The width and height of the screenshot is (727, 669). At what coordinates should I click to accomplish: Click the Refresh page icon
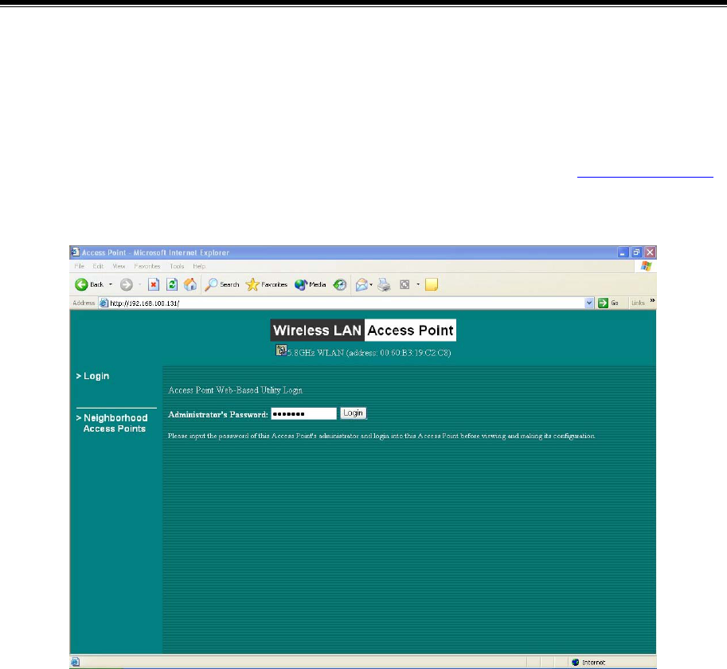172,284
